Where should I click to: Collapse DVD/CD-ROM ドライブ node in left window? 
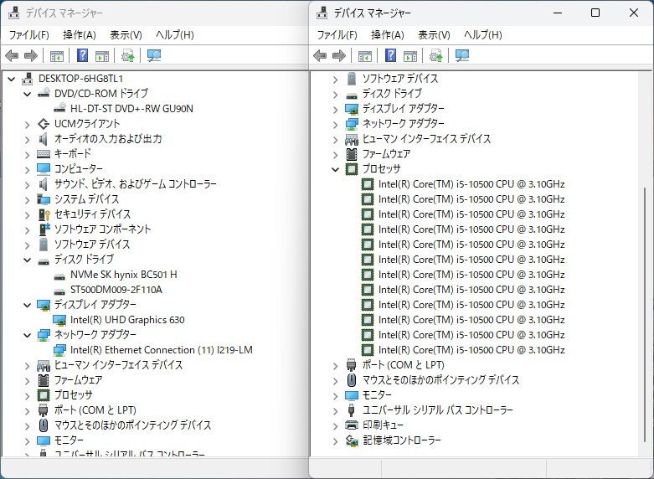click(x=27, y=94)
